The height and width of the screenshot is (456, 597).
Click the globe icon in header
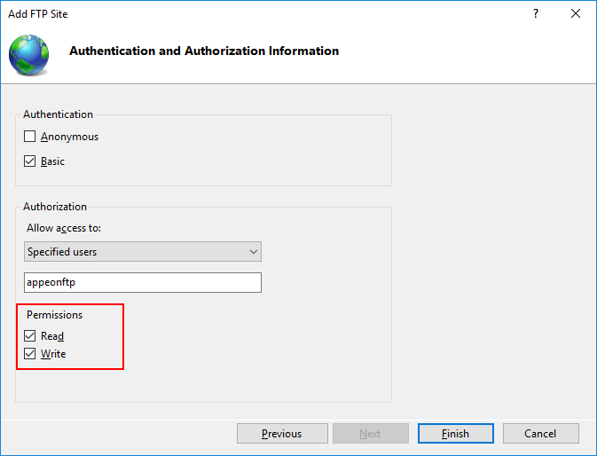pos(29,55)
